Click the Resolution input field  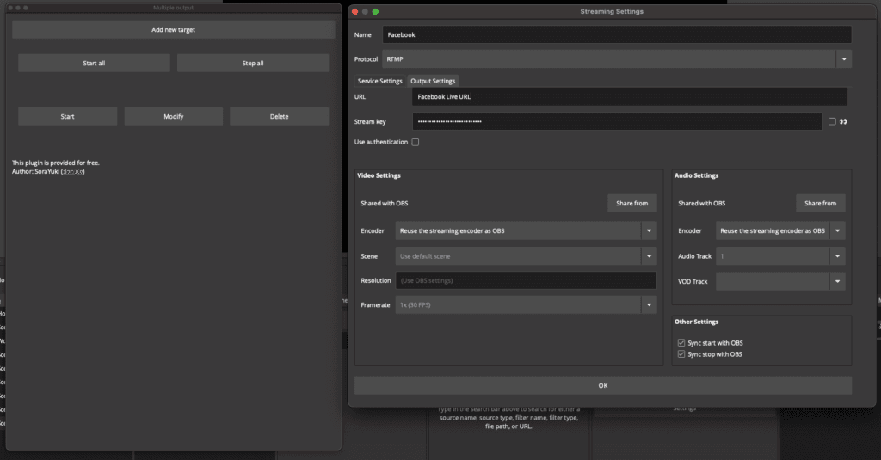click(526, 280)
